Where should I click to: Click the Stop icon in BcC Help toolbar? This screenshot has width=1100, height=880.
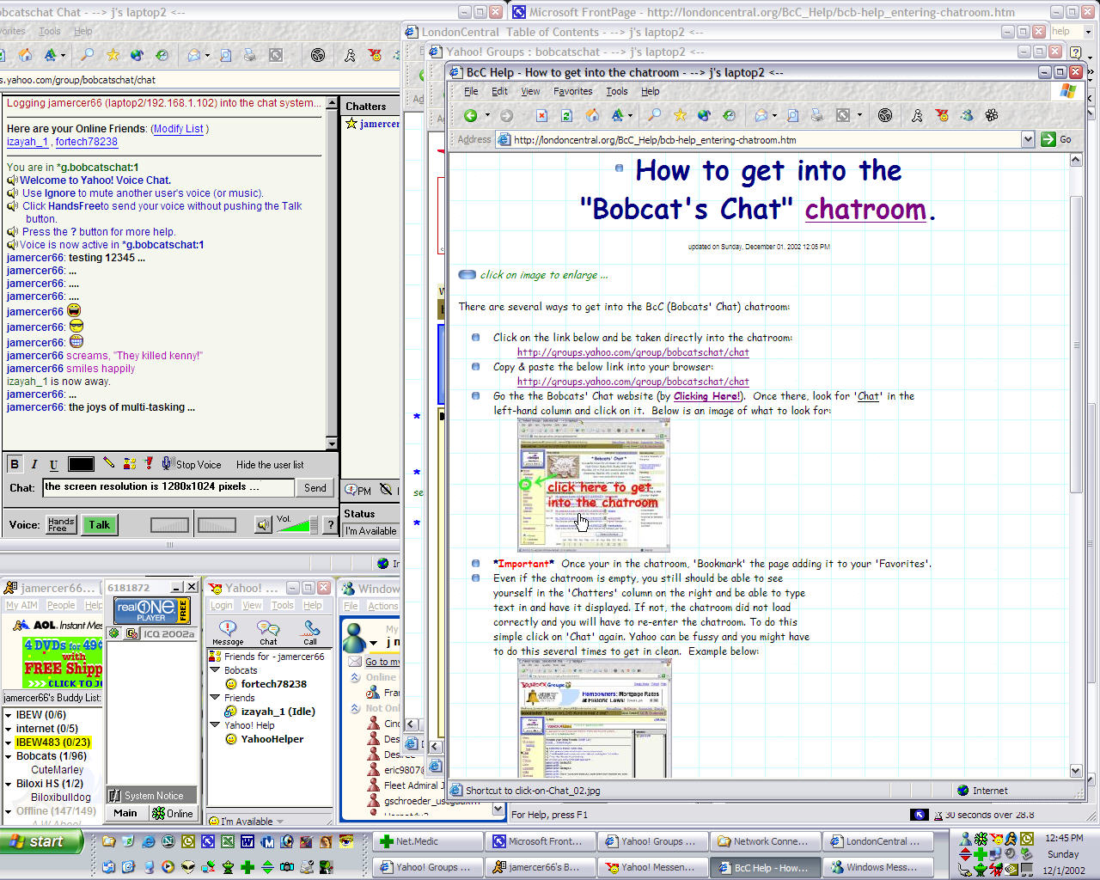click(541, 115)
